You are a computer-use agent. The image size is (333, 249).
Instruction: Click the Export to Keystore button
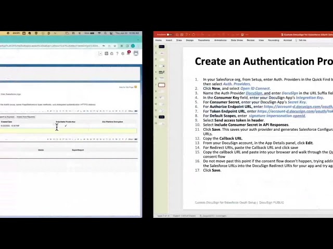tap(7, 117)
